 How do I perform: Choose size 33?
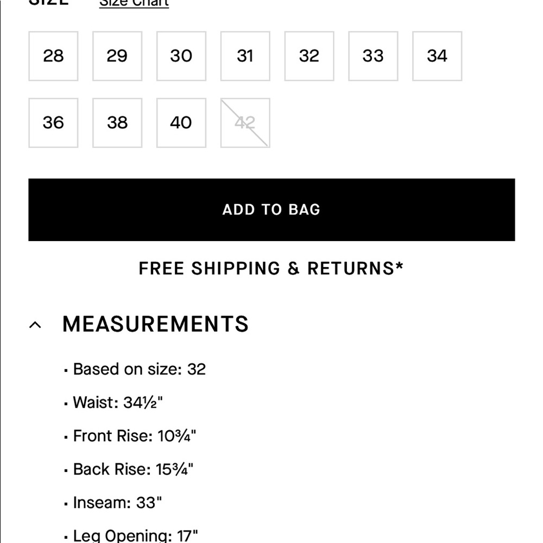coord(373,56)
